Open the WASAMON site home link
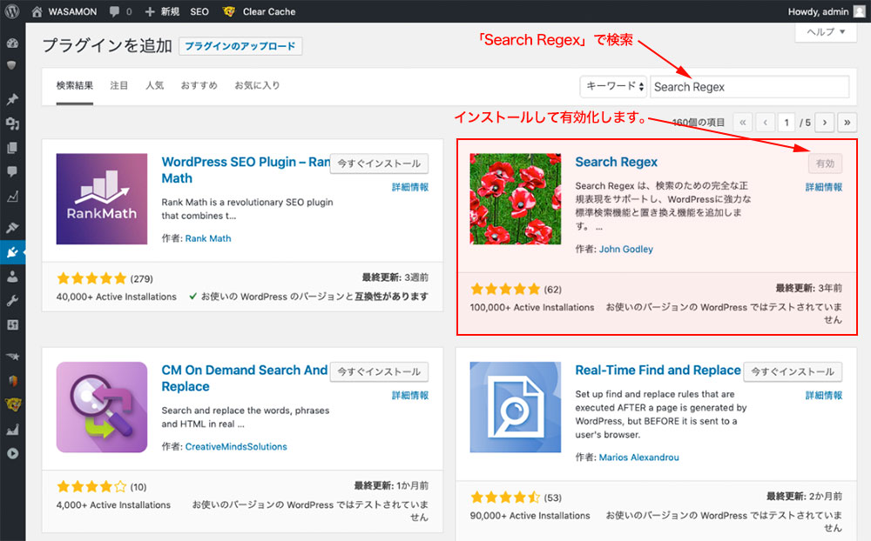 click(64, 11)
